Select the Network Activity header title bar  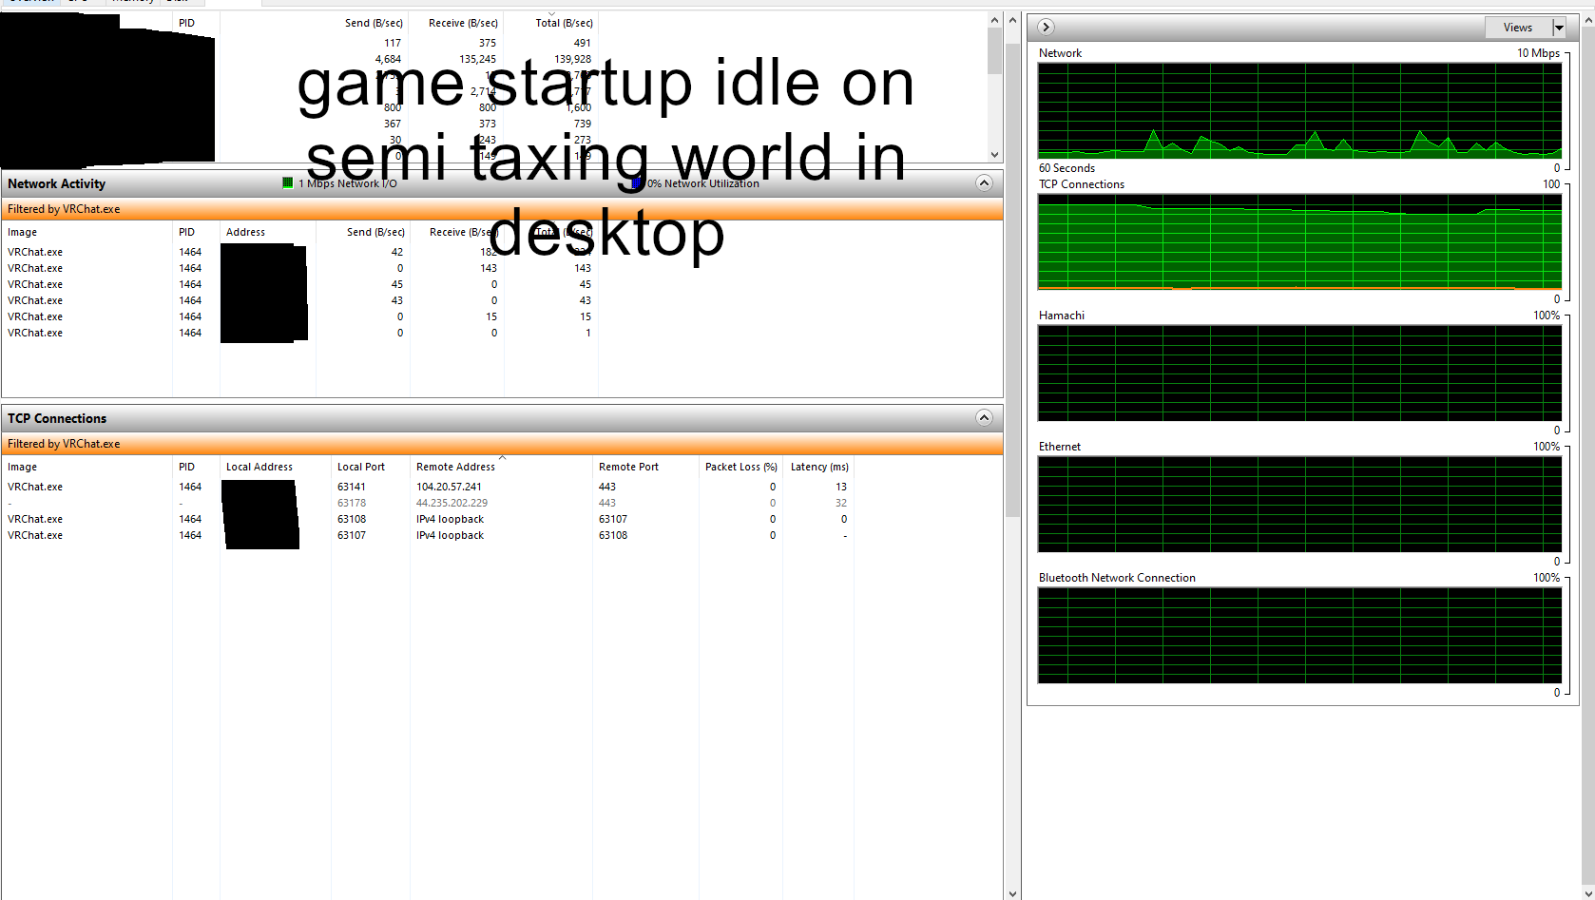tap(502, 183)
